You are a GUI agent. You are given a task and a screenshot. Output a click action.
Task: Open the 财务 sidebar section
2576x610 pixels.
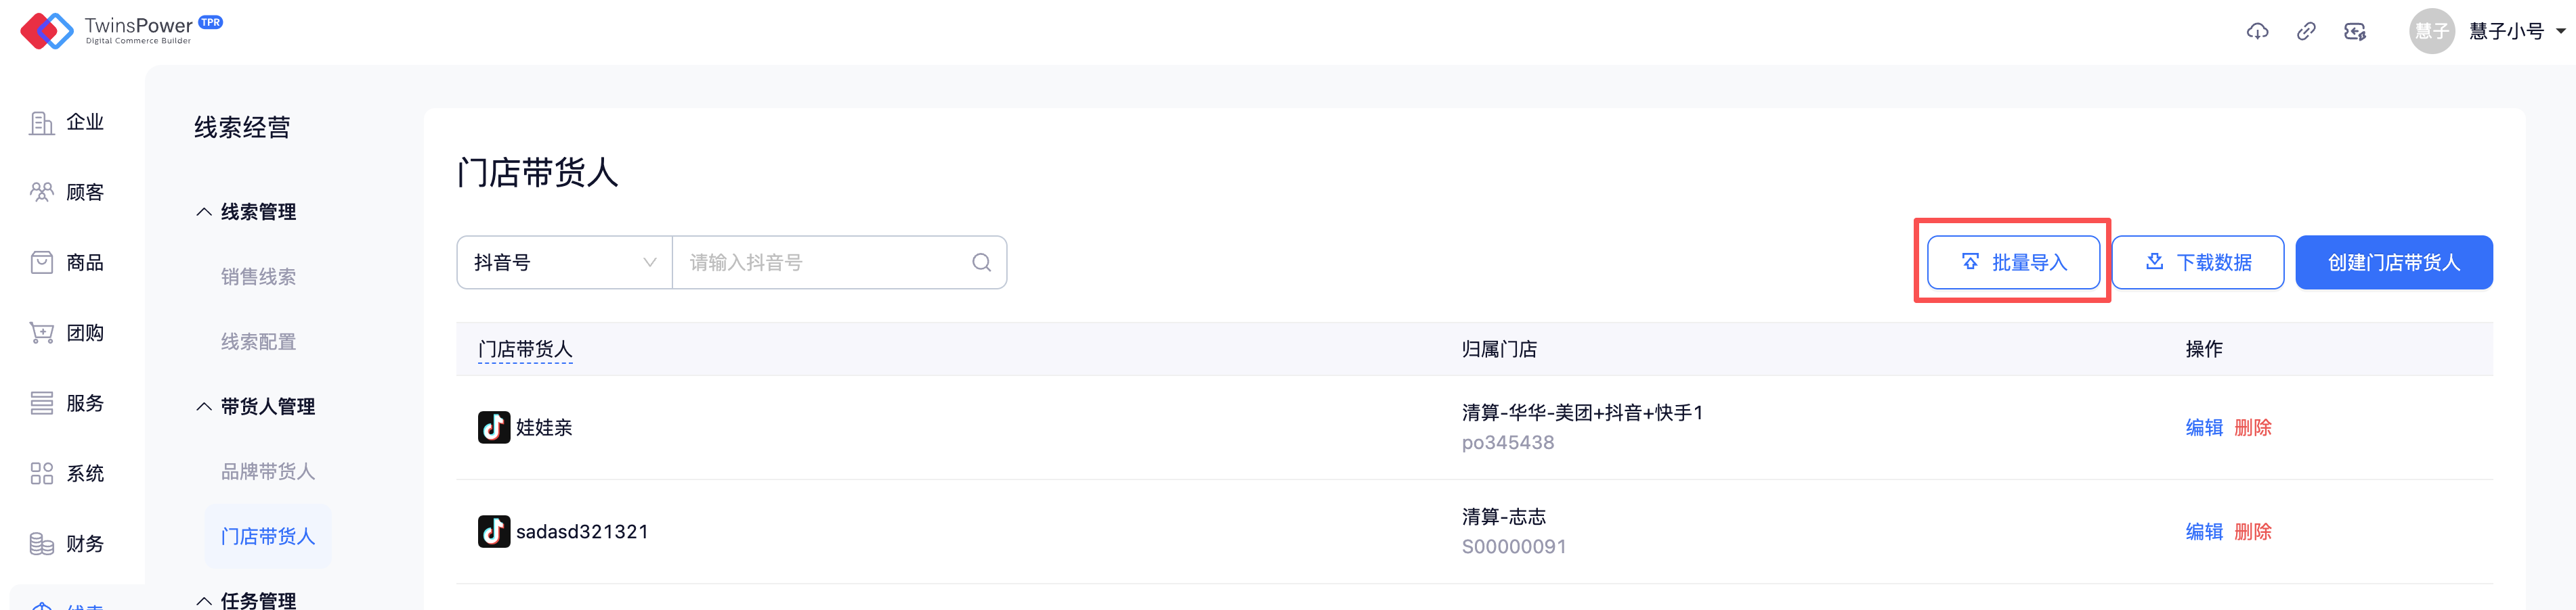tap(67, 544)
